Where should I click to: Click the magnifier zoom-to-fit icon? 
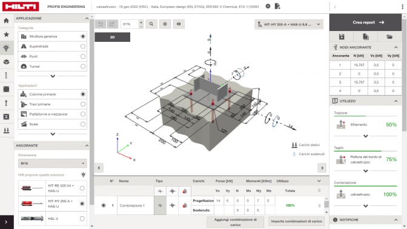point(151,24)
